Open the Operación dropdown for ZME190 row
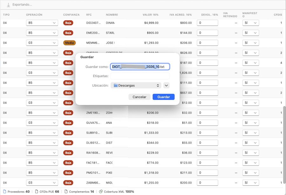286x195 pixels. pyautogui.click(x=42, y=113)
